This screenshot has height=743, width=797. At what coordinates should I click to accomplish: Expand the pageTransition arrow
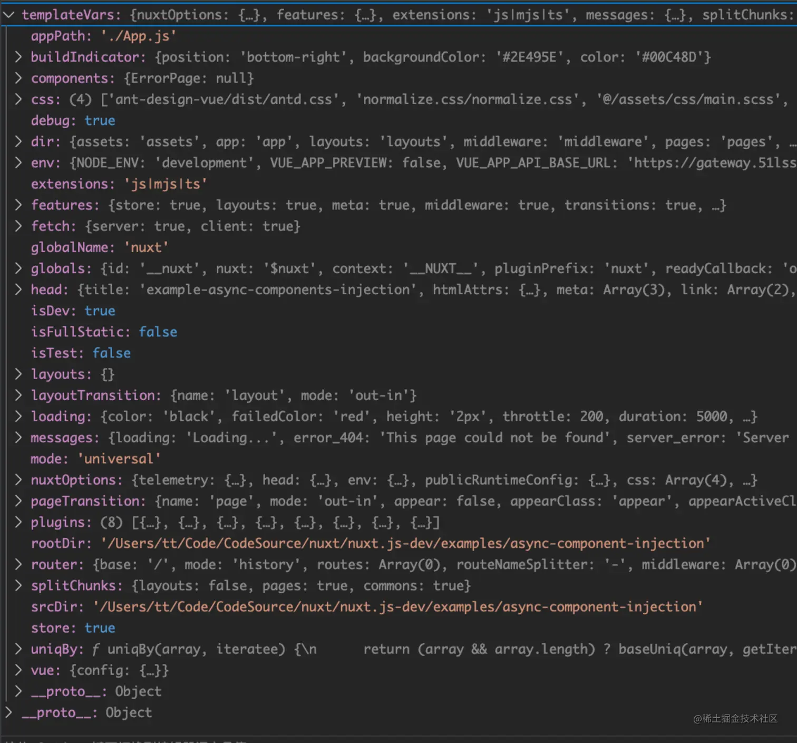click(x=18, y=501)
